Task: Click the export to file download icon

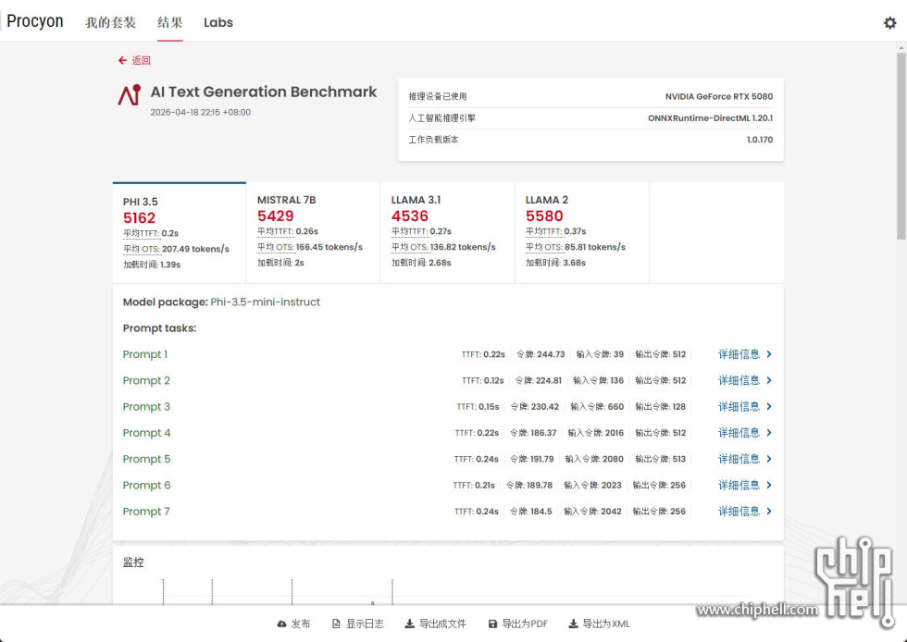Action: pyautogui.click(x=409, y=623)
